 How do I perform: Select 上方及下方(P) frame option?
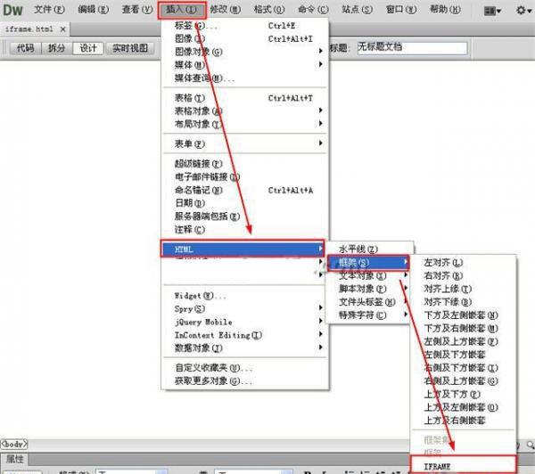(464, 394)
